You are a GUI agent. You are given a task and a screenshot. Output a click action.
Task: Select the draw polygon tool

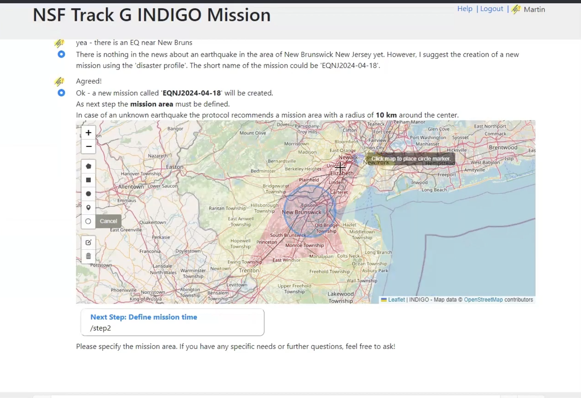click(89, 166)
